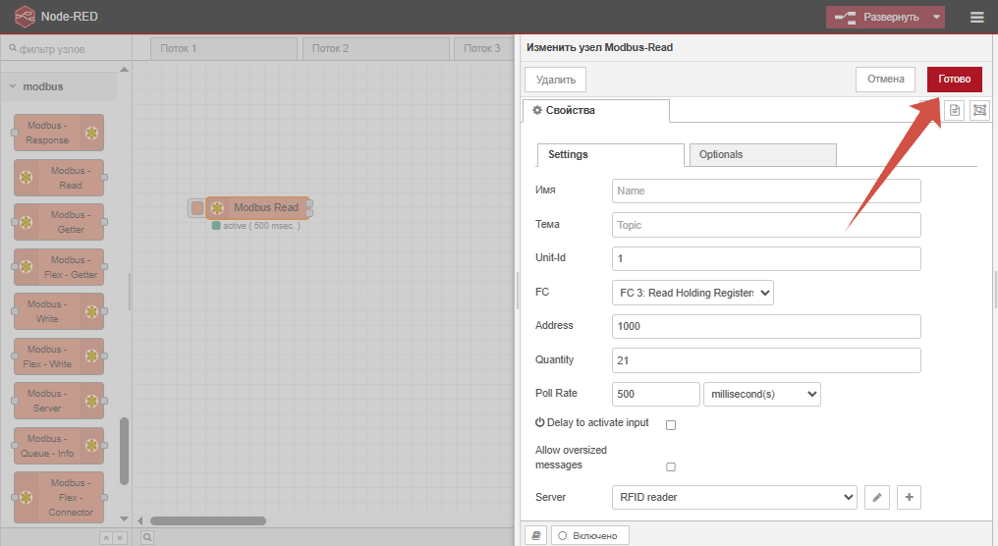Switch to the Поток 1 tab
Screen dimensions: 998x546
224,48
